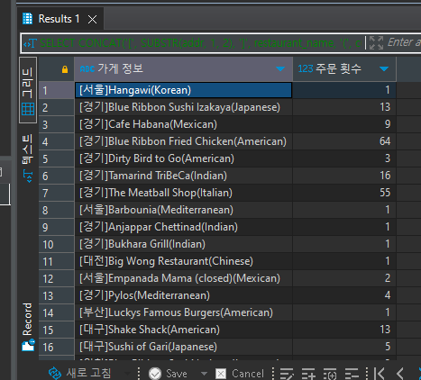Close the Results 1 tab
Screen dimensions: 421x380
coord(92,20)
